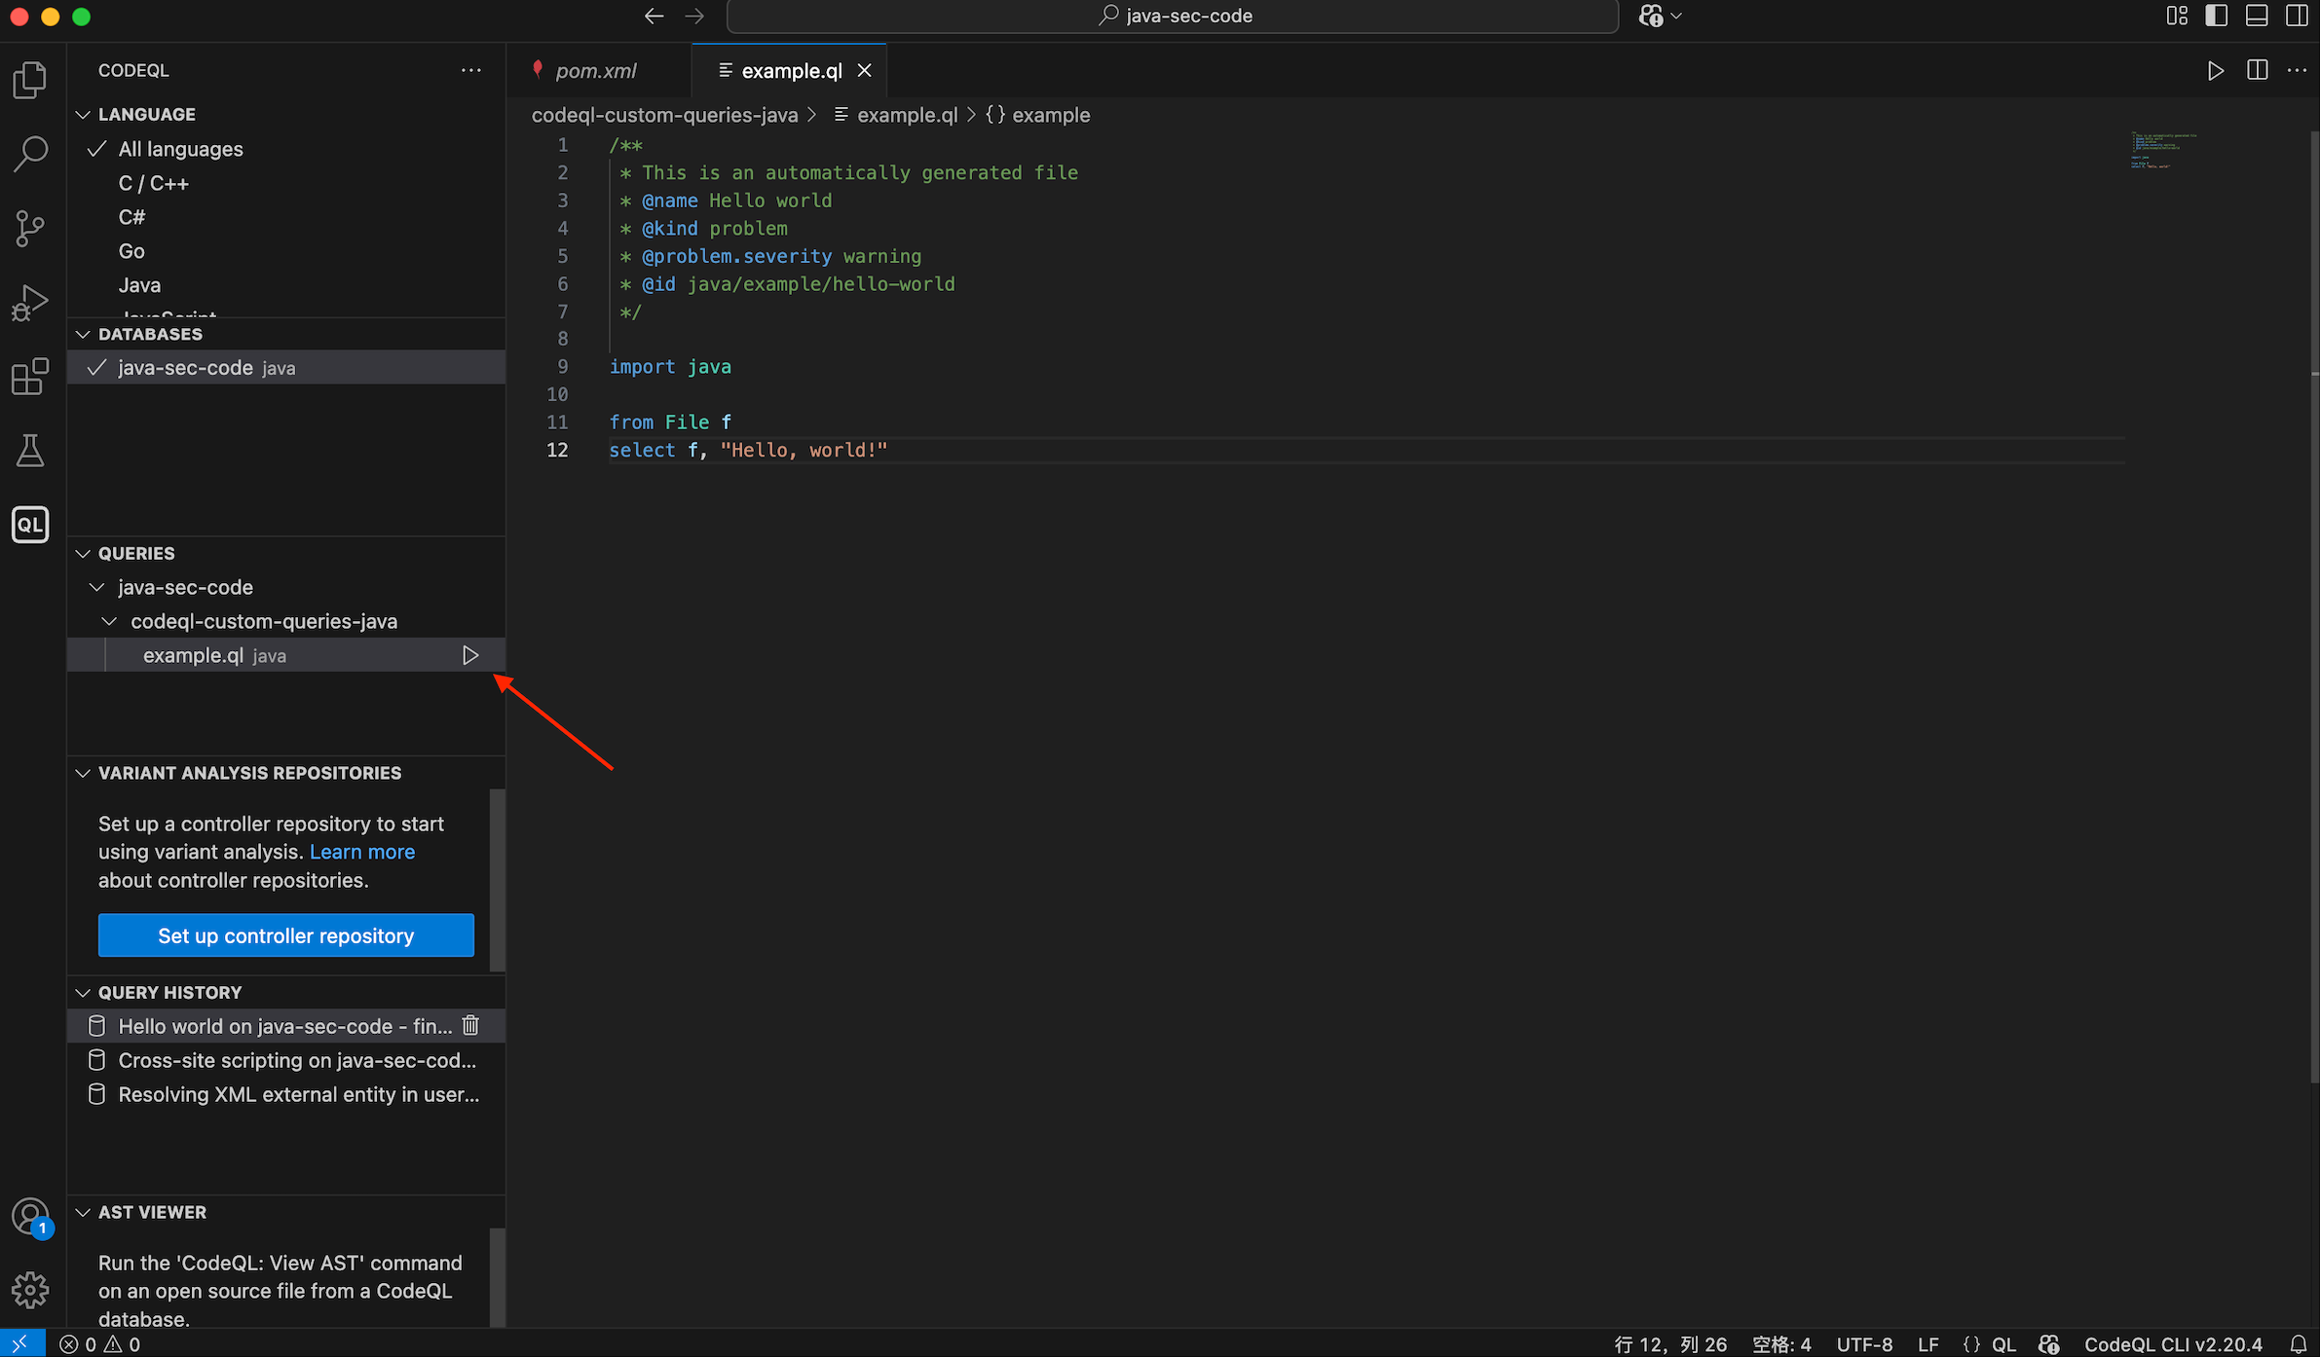Image resolution: width=2320 pixels, height=1357 pixels.
Task: Open the Source Control view
Action: [x=30, y=229]
